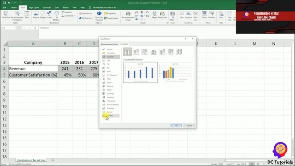Click Recommended PivotTables icon

[17, 15]
